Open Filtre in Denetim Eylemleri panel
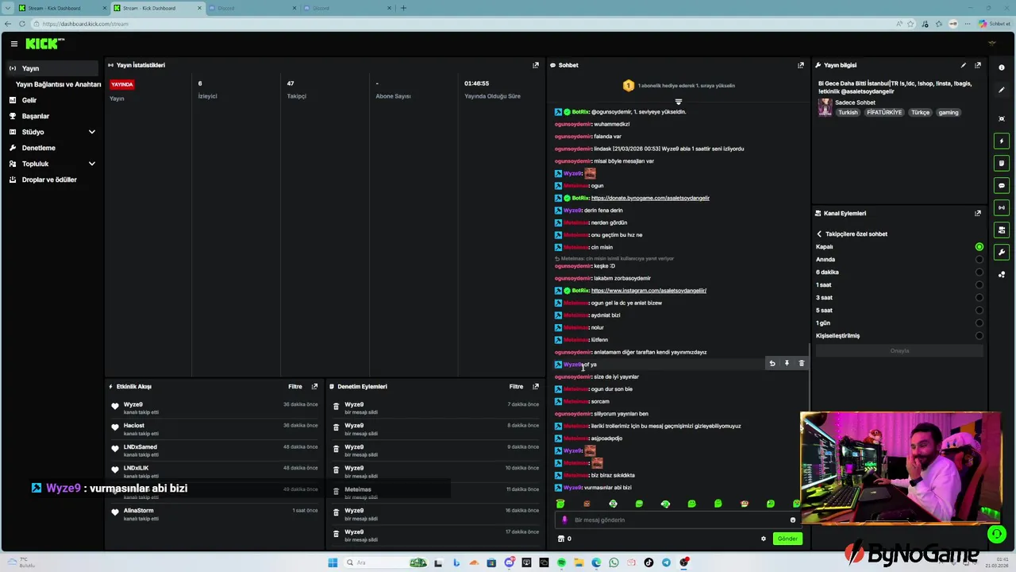The image size is (1016, 572). 516,386
